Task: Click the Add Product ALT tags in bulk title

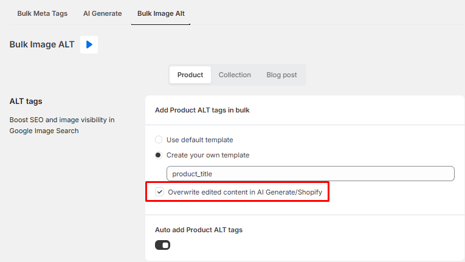Action: (202, 110)
